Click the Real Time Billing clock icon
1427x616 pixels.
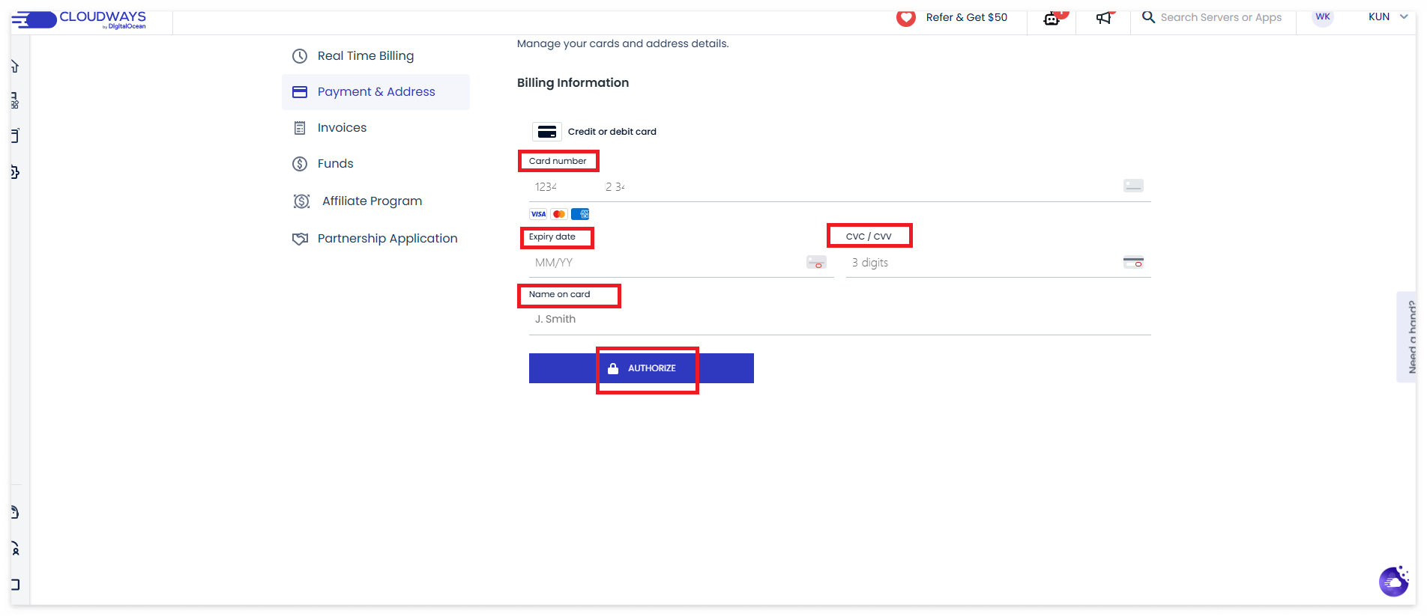[300, 56]
